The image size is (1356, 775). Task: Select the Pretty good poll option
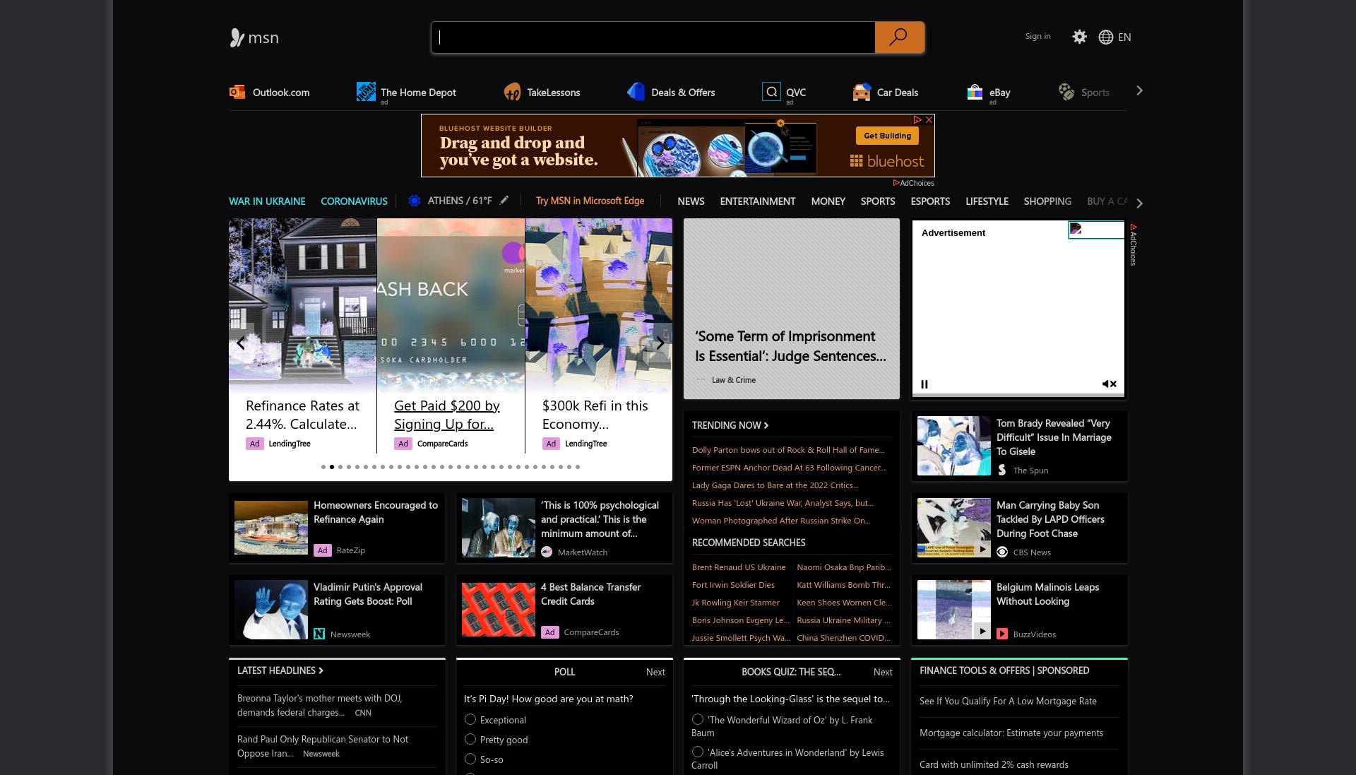pyautogui.click(x=470, y=739)
